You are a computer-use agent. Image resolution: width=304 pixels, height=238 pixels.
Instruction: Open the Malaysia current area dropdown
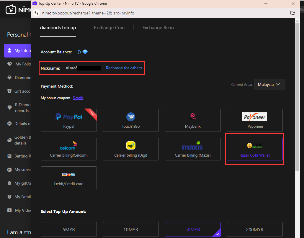(x=270, y=84)
